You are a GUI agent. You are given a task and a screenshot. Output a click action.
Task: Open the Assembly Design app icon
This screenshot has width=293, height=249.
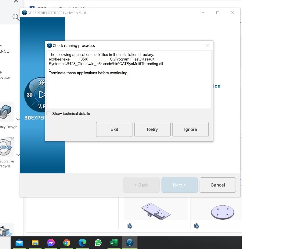tap(6, 112)
